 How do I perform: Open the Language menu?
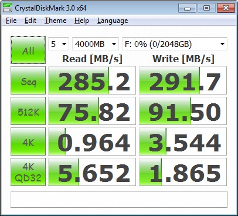113,21
